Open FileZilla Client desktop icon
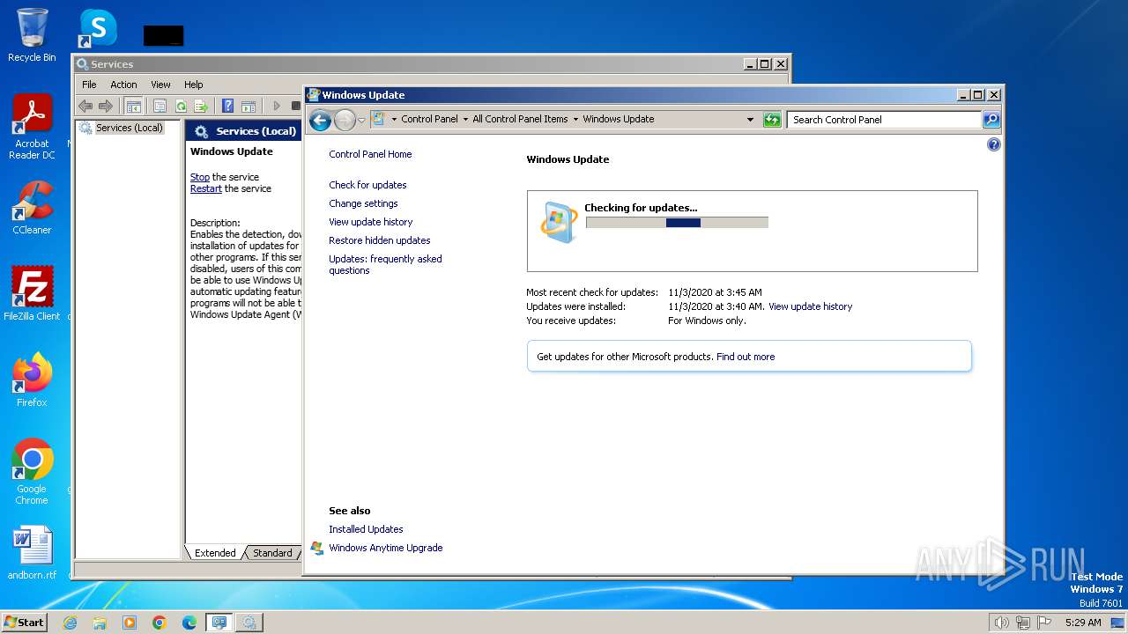 point(32,293)
